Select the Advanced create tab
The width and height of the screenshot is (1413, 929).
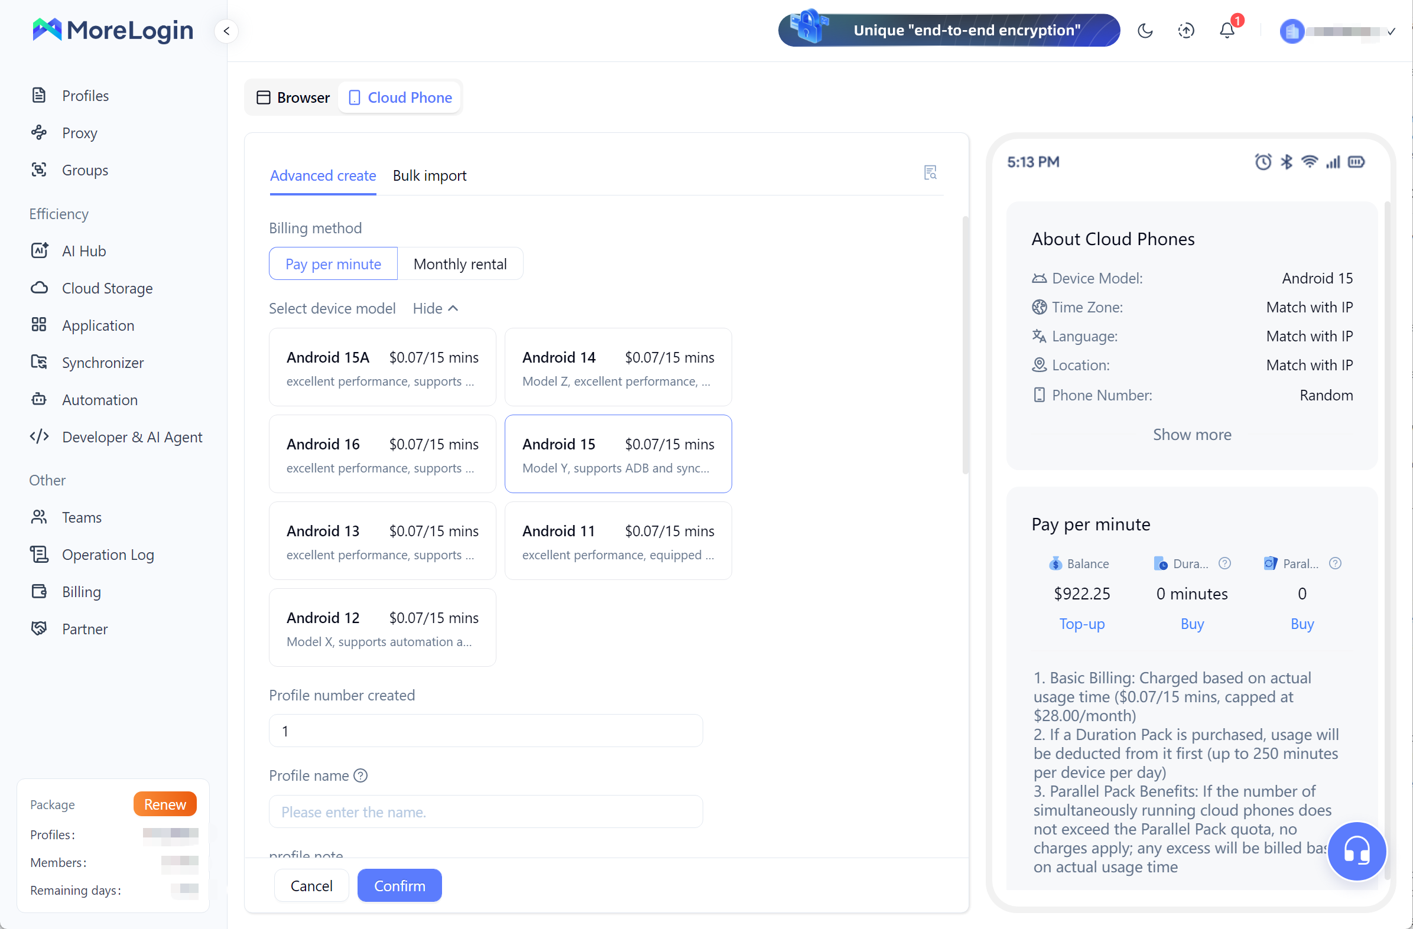(x=323, y=175)
